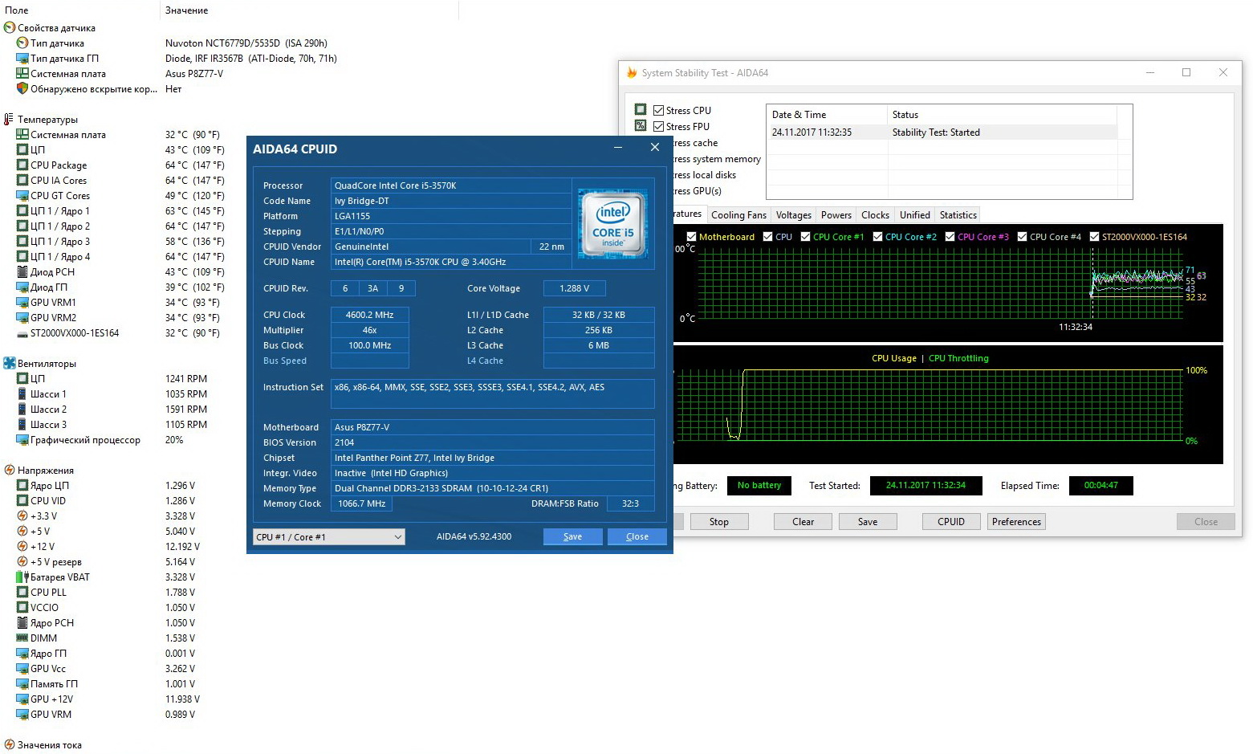This screenshot has height=754, width=1253.
Task: Open Preferences in System Stability Test
Action: (x=1016, y=521)
